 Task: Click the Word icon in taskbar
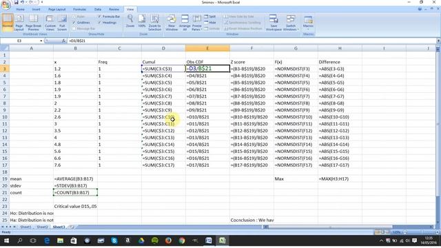point(209,240)
